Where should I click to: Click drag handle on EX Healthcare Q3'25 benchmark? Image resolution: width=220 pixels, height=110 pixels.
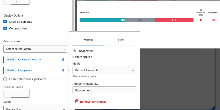coord(63,60)
